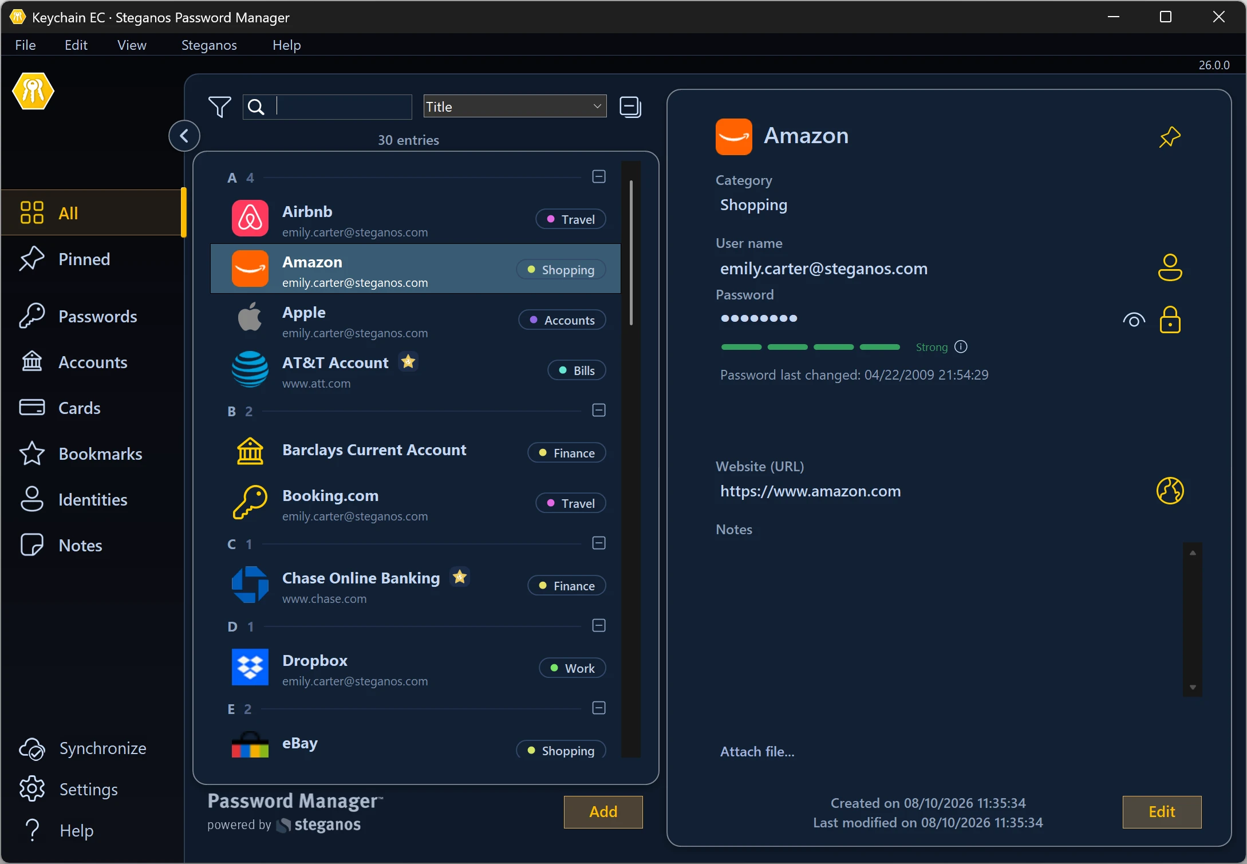Click the password strength bar
Image resolution: width=1247 pixels, height=864 pixels.
point(810,347)
